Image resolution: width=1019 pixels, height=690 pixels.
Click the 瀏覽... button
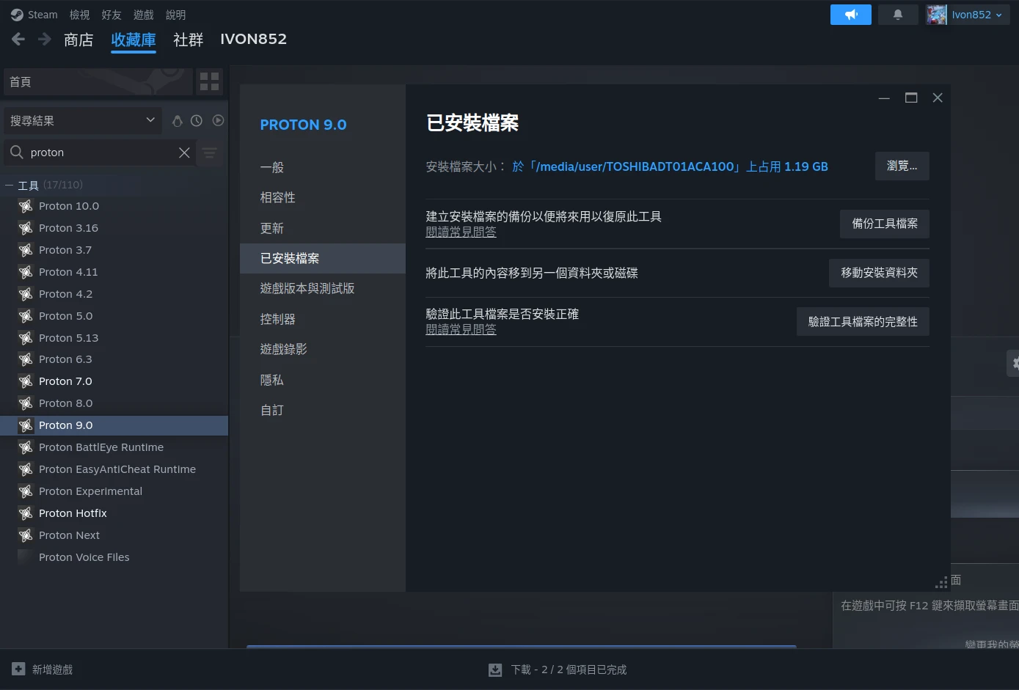pyautogui.click(x=902, y=166)
